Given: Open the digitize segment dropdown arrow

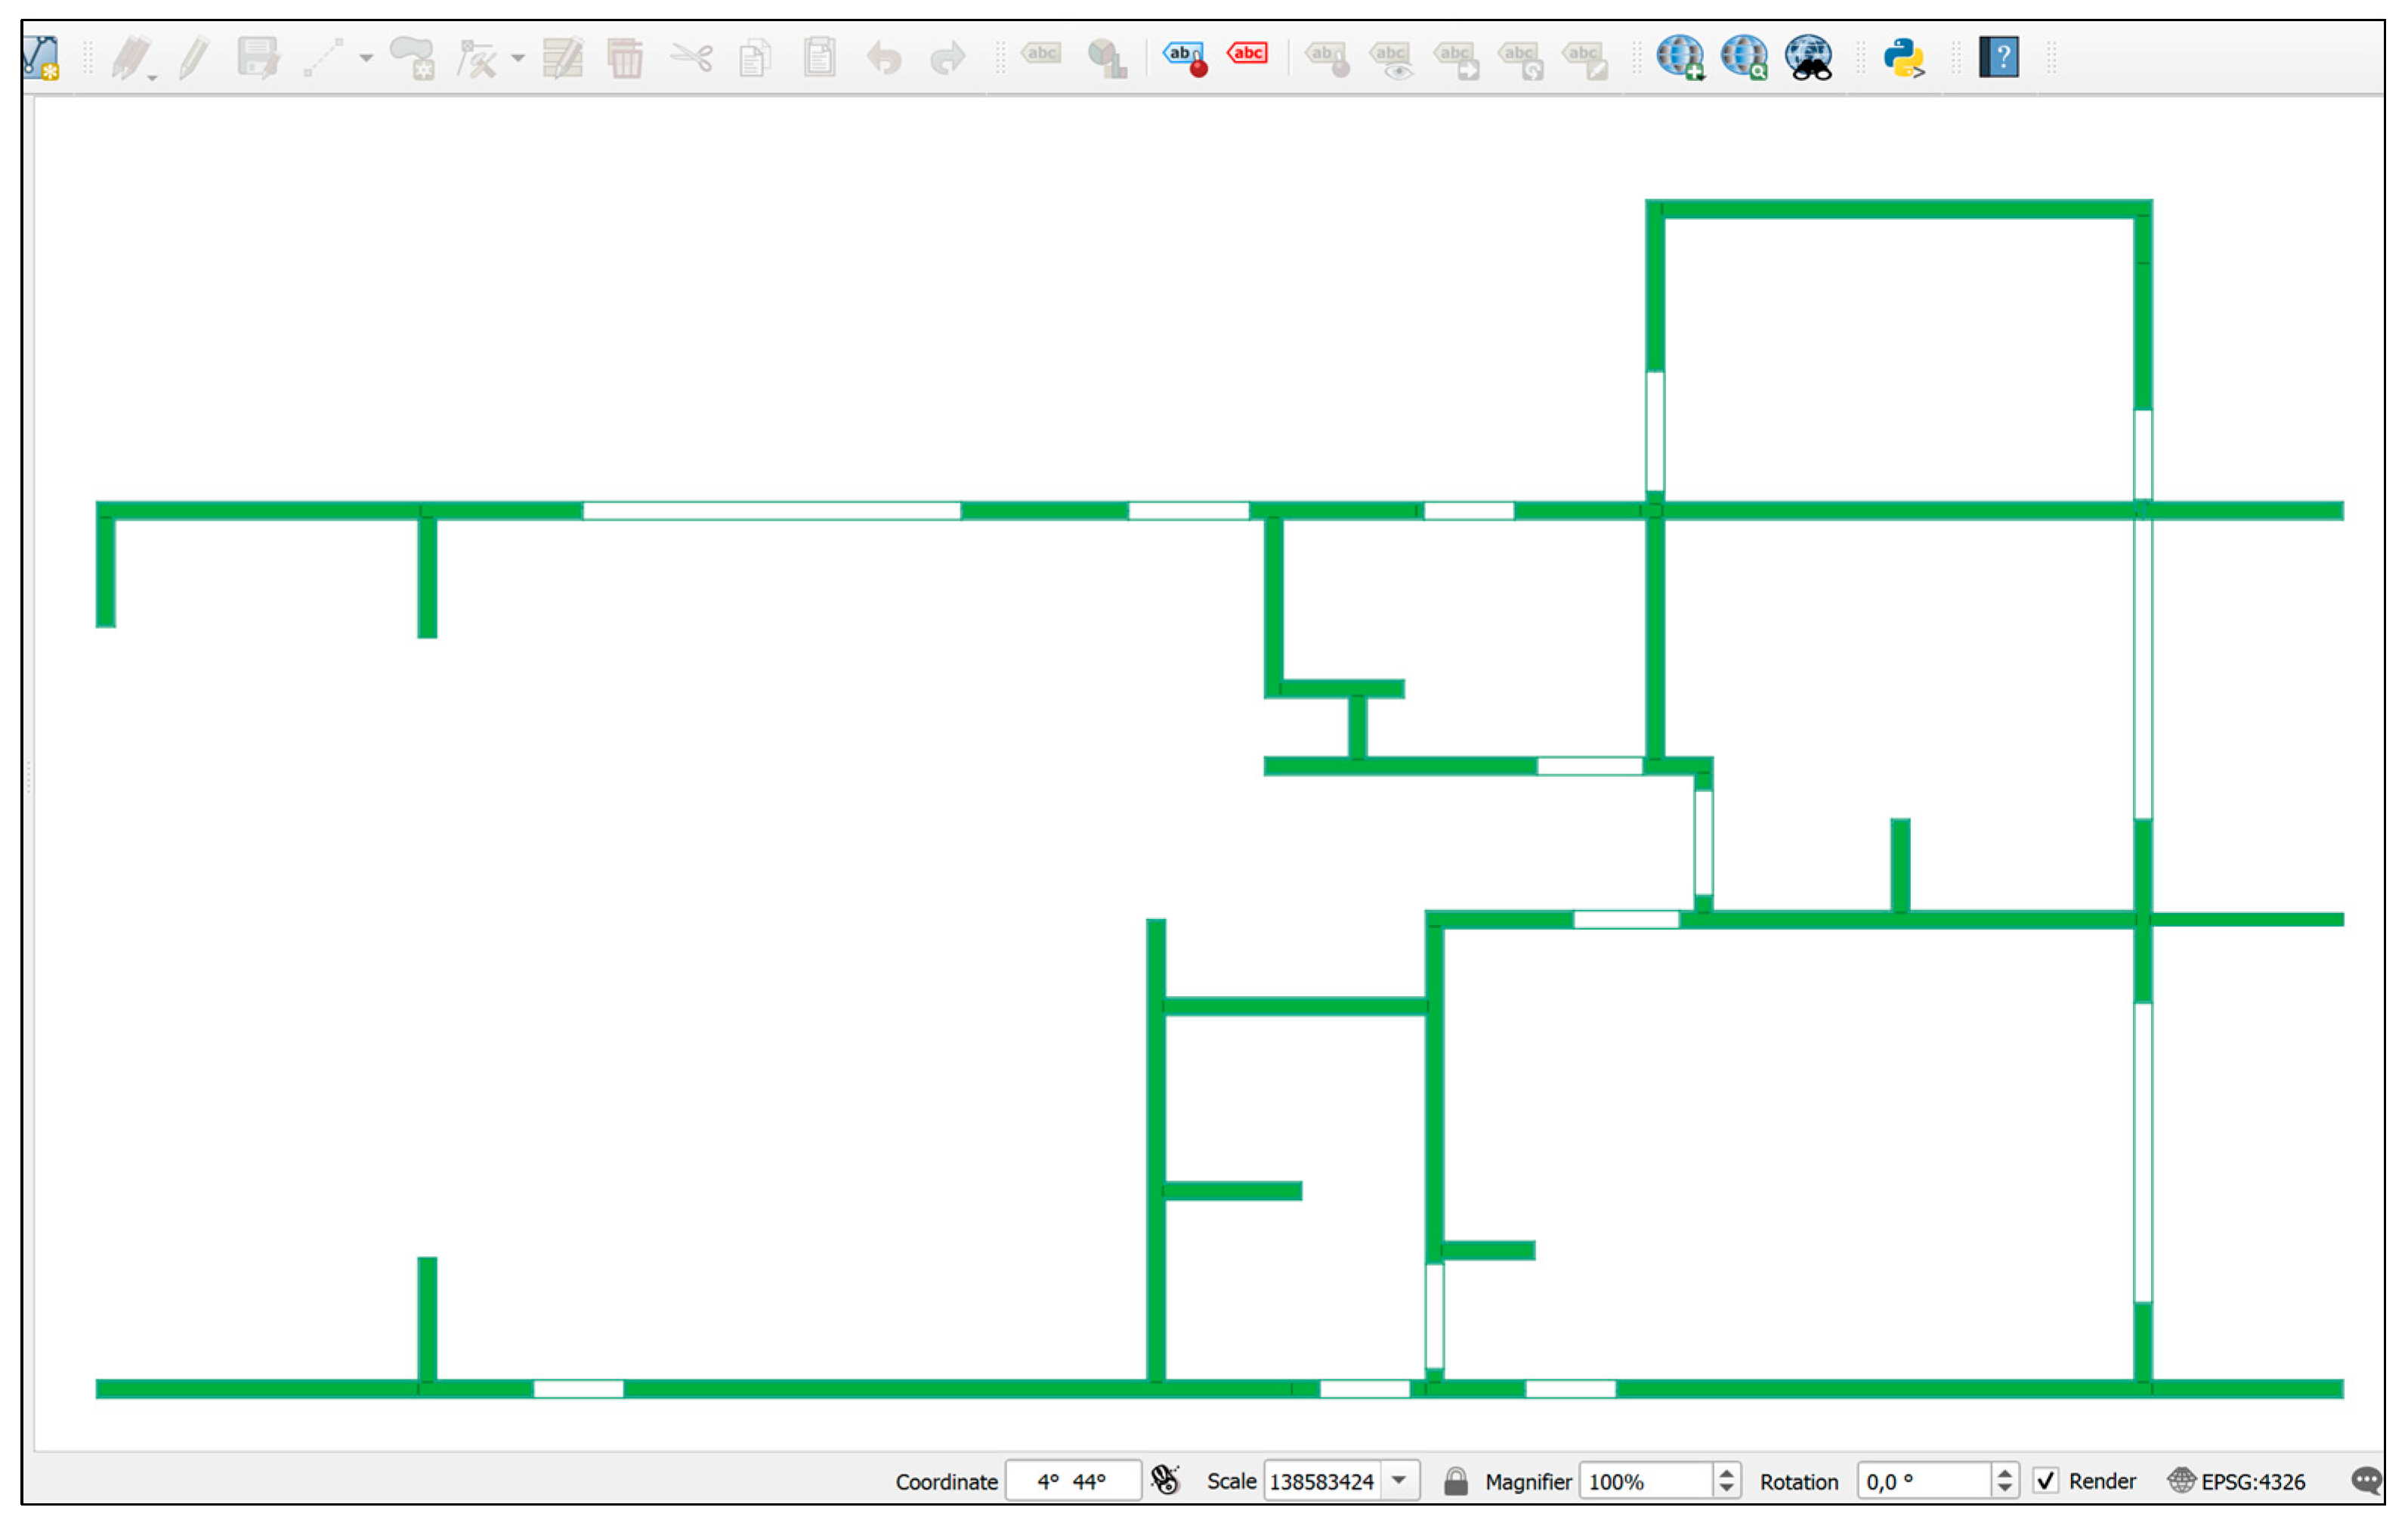Looking at the screenshot, I should (x=367, y=58).
